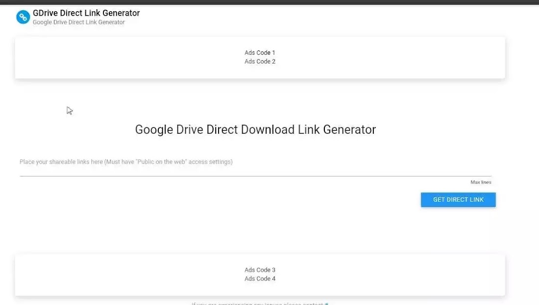Image resolution: width=539 pixels, height=305 pixels.
Task: Click the GET DIRECT LINK button
Action: 458,200
